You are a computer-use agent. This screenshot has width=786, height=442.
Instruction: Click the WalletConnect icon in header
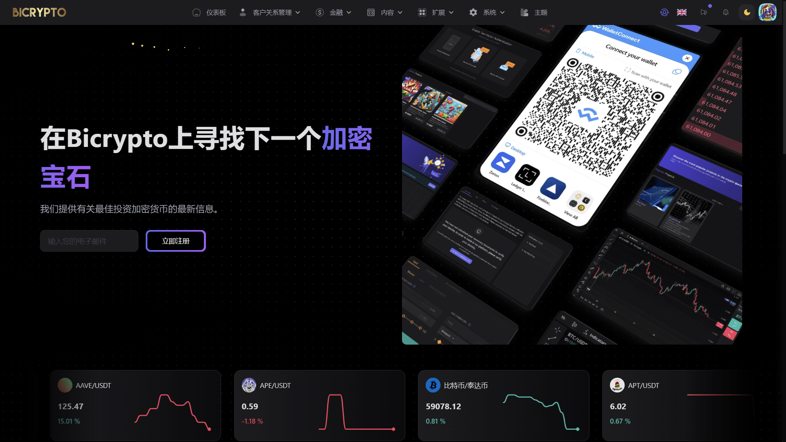tap(664, 12)
